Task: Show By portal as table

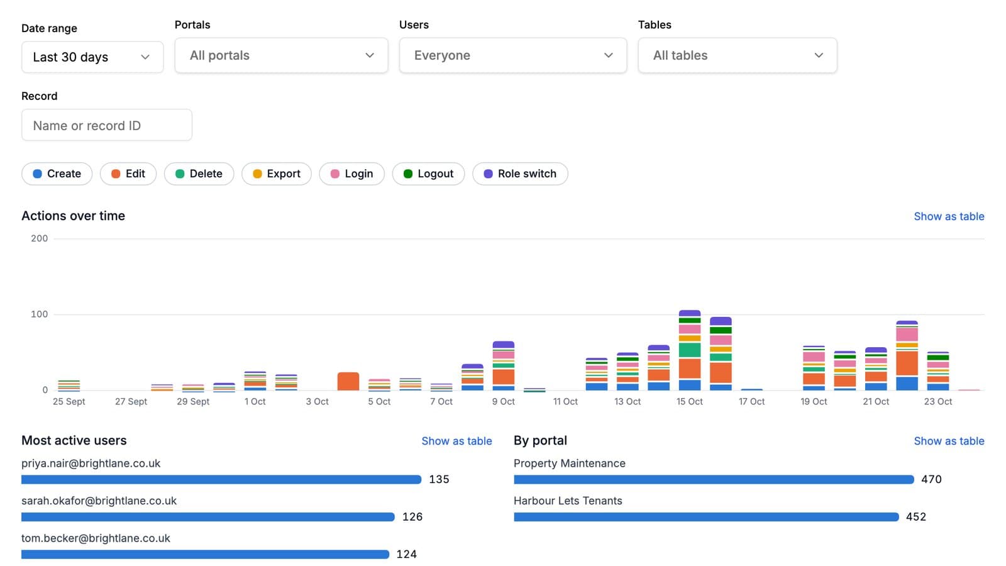Action: (x=949, y=441)
